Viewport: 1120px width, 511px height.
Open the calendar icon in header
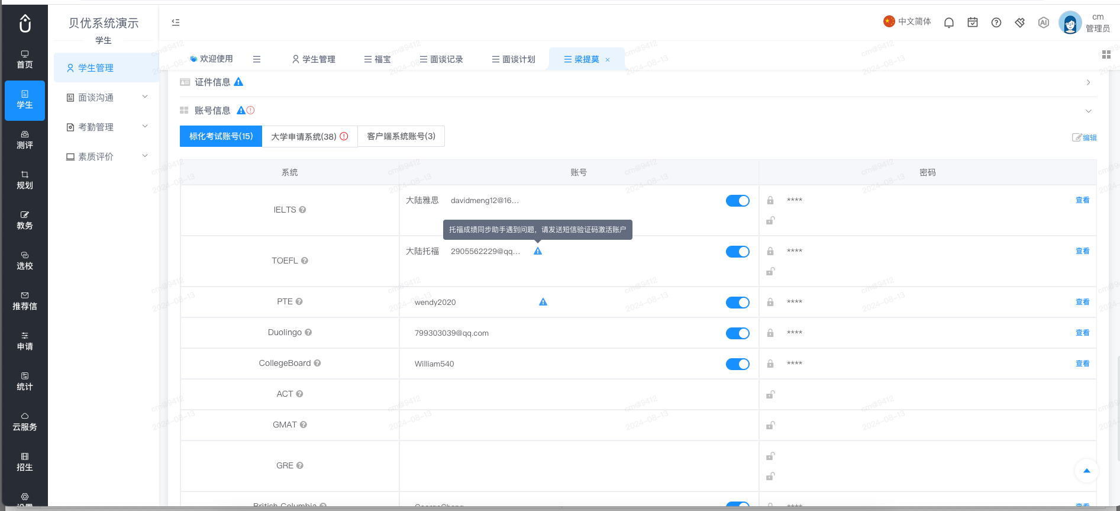[x=973, y=23]
